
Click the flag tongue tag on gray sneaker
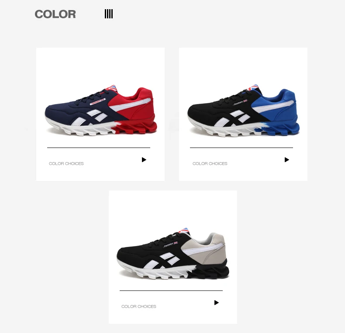pos(184,231)
